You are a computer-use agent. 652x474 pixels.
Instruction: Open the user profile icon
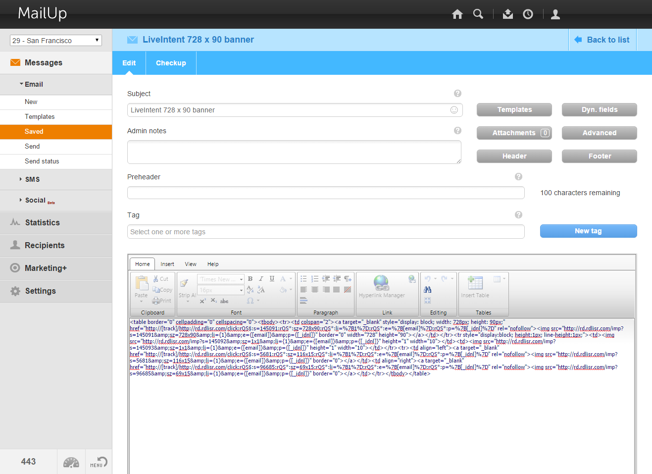555,14
